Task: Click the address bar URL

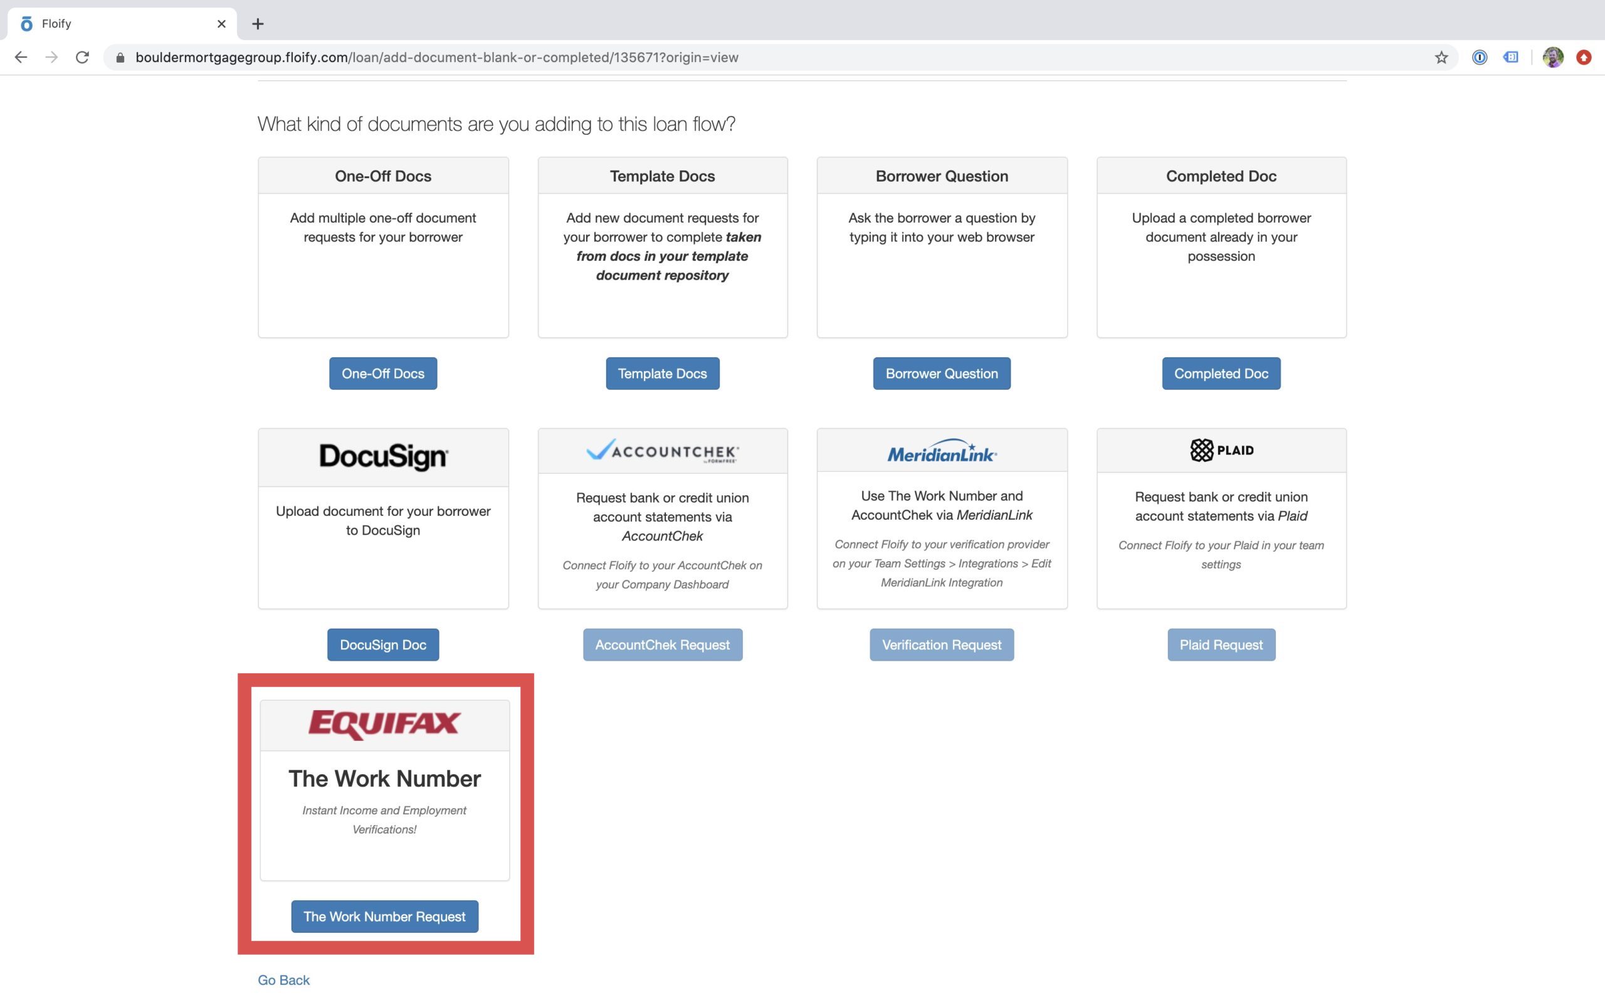Action: coord(436,58)
